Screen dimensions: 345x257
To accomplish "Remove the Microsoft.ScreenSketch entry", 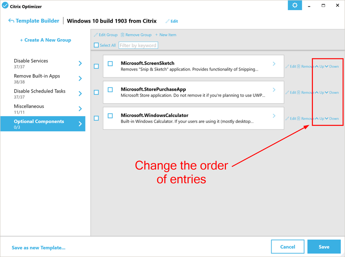I will [x=305, y=66].
